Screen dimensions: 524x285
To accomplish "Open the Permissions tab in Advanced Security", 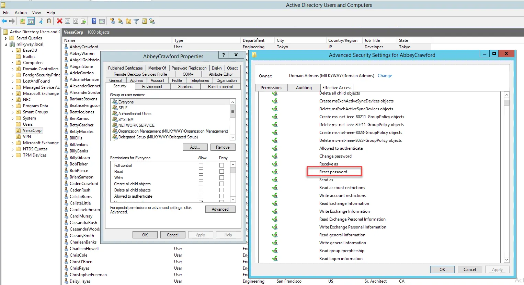I will click(271, 88).
